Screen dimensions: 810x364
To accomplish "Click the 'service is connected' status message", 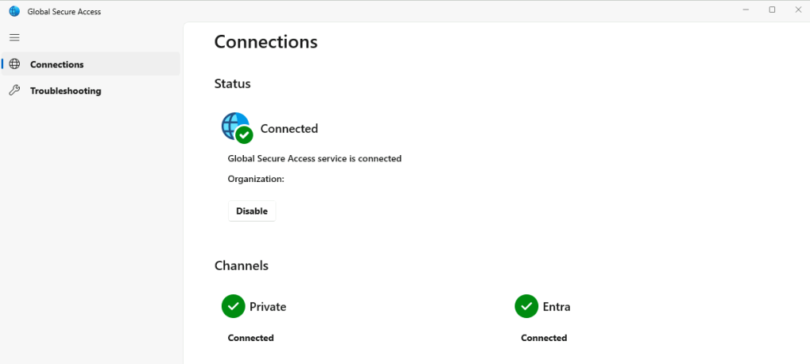I will coord(314,158).
